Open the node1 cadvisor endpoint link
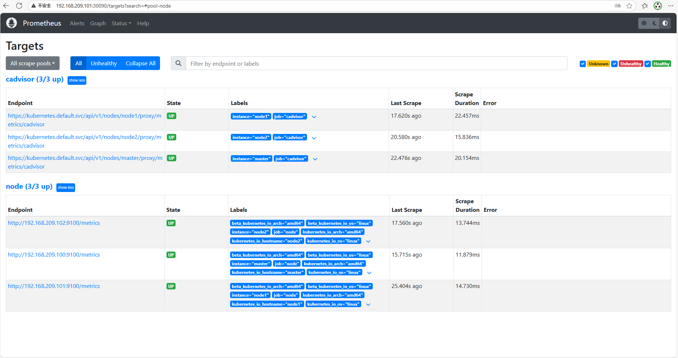This screenshot has width=678, height=358. pos(85,120)
